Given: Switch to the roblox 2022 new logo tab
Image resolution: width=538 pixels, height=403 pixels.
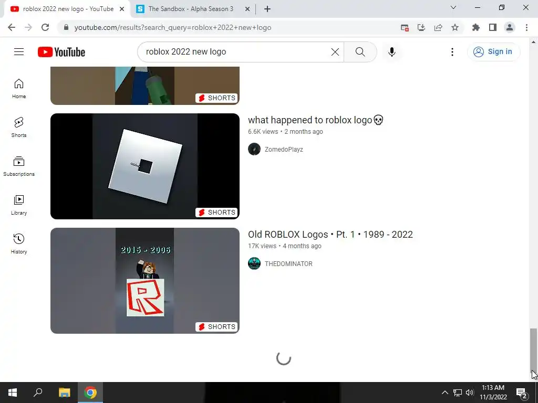Looking at the screenshot, I should (68, 9).
